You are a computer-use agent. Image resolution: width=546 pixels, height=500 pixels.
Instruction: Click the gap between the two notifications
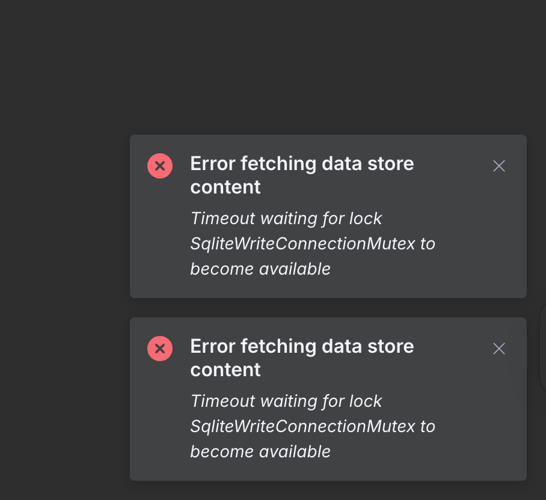click(328, 308)
